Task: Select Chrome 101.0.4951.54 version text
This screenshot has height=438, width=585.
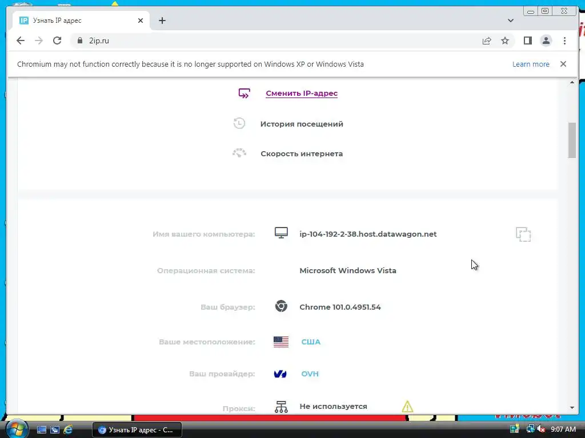Action: tap(340, 307)
